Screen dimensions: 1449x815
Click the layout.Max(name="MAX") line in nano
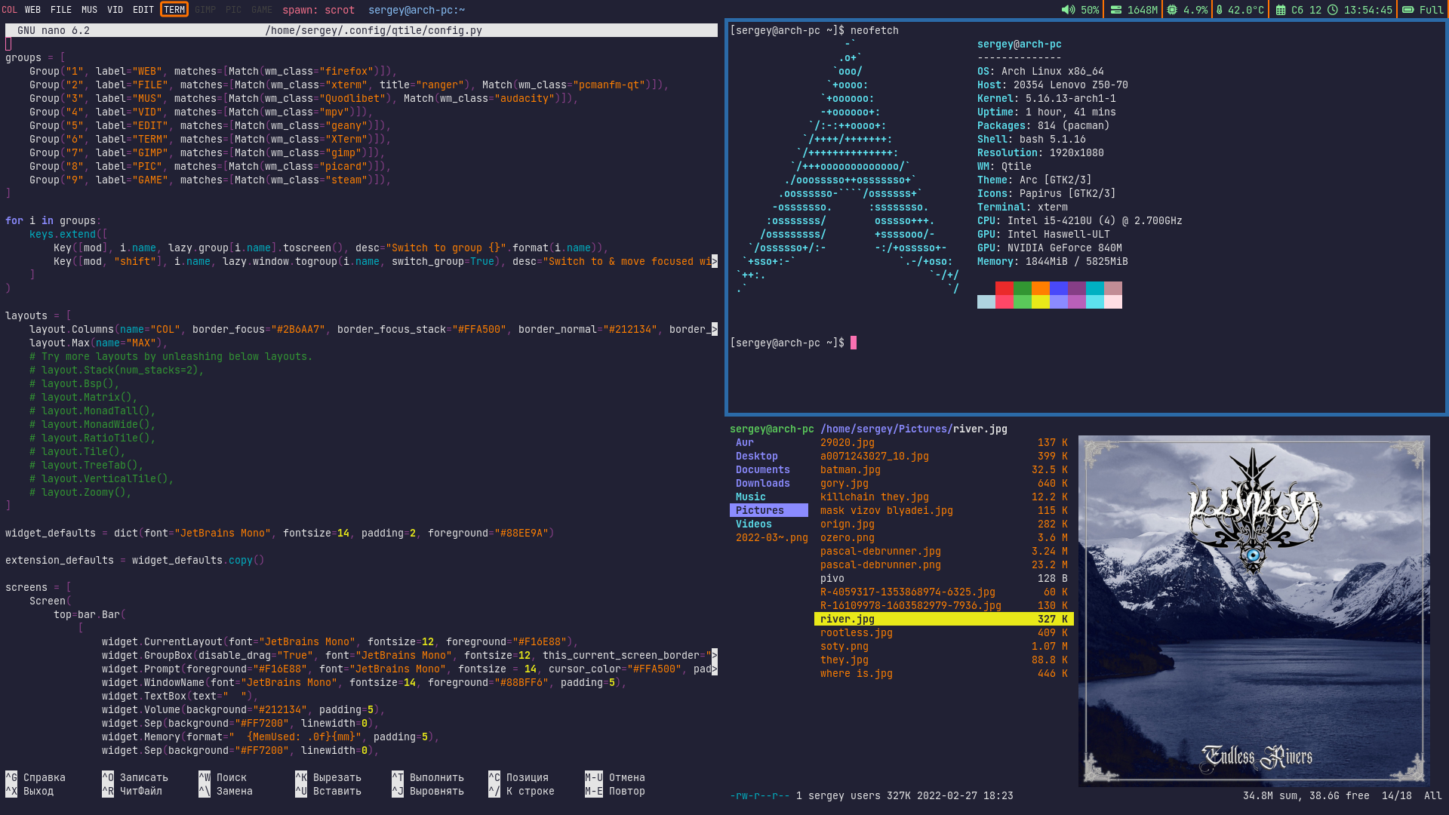(x=99, y=343)
